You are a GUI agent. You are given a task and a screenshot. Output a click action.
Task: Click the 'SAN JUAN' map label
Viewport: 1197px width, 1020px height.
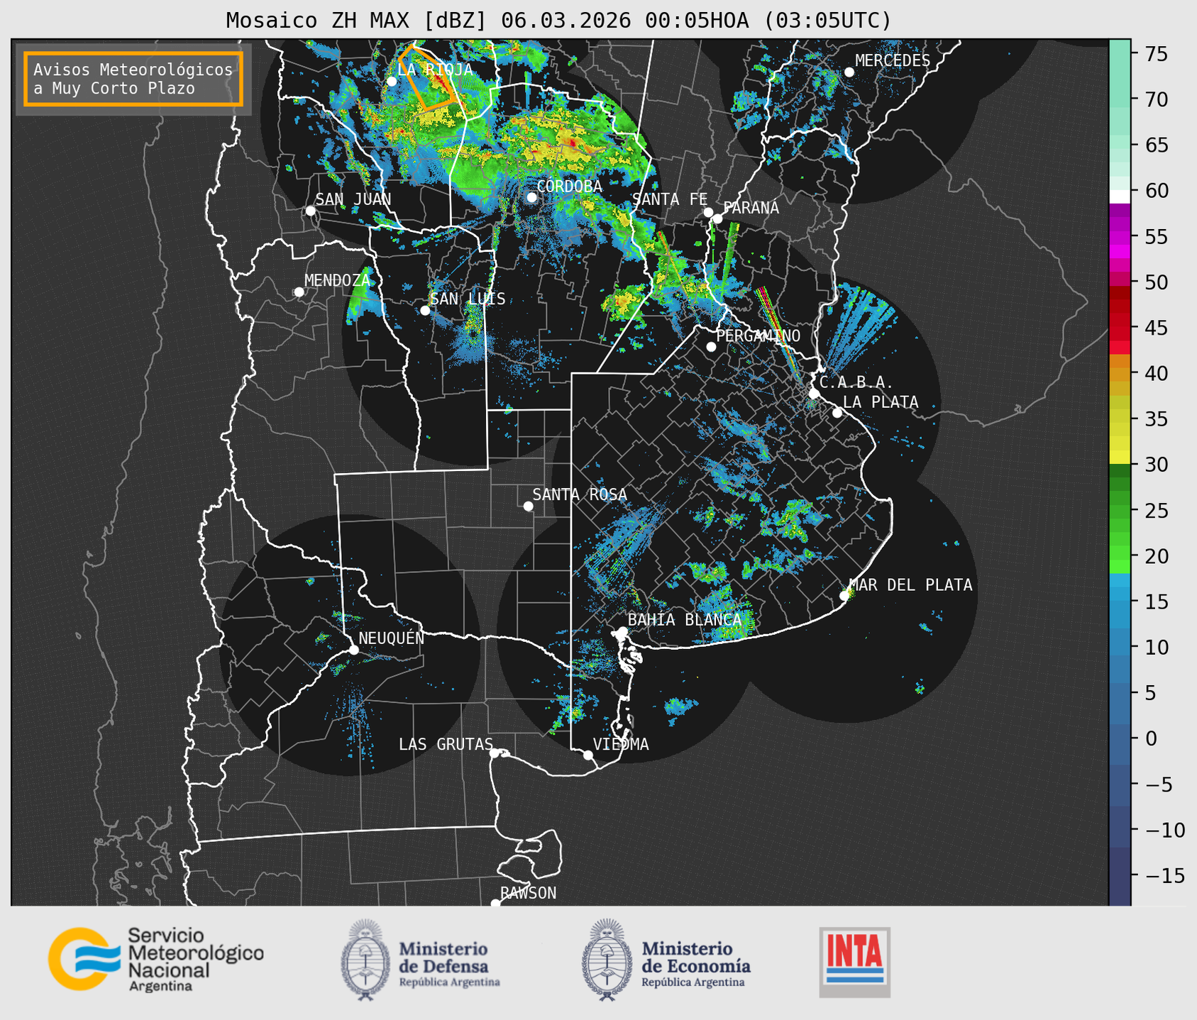(353, 199)
